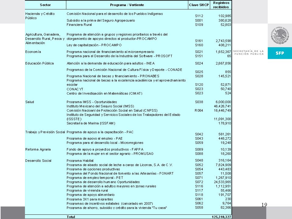Click the SFP logo block
Viewport: 292px width, 219px height.
click(x=280, y=53)
